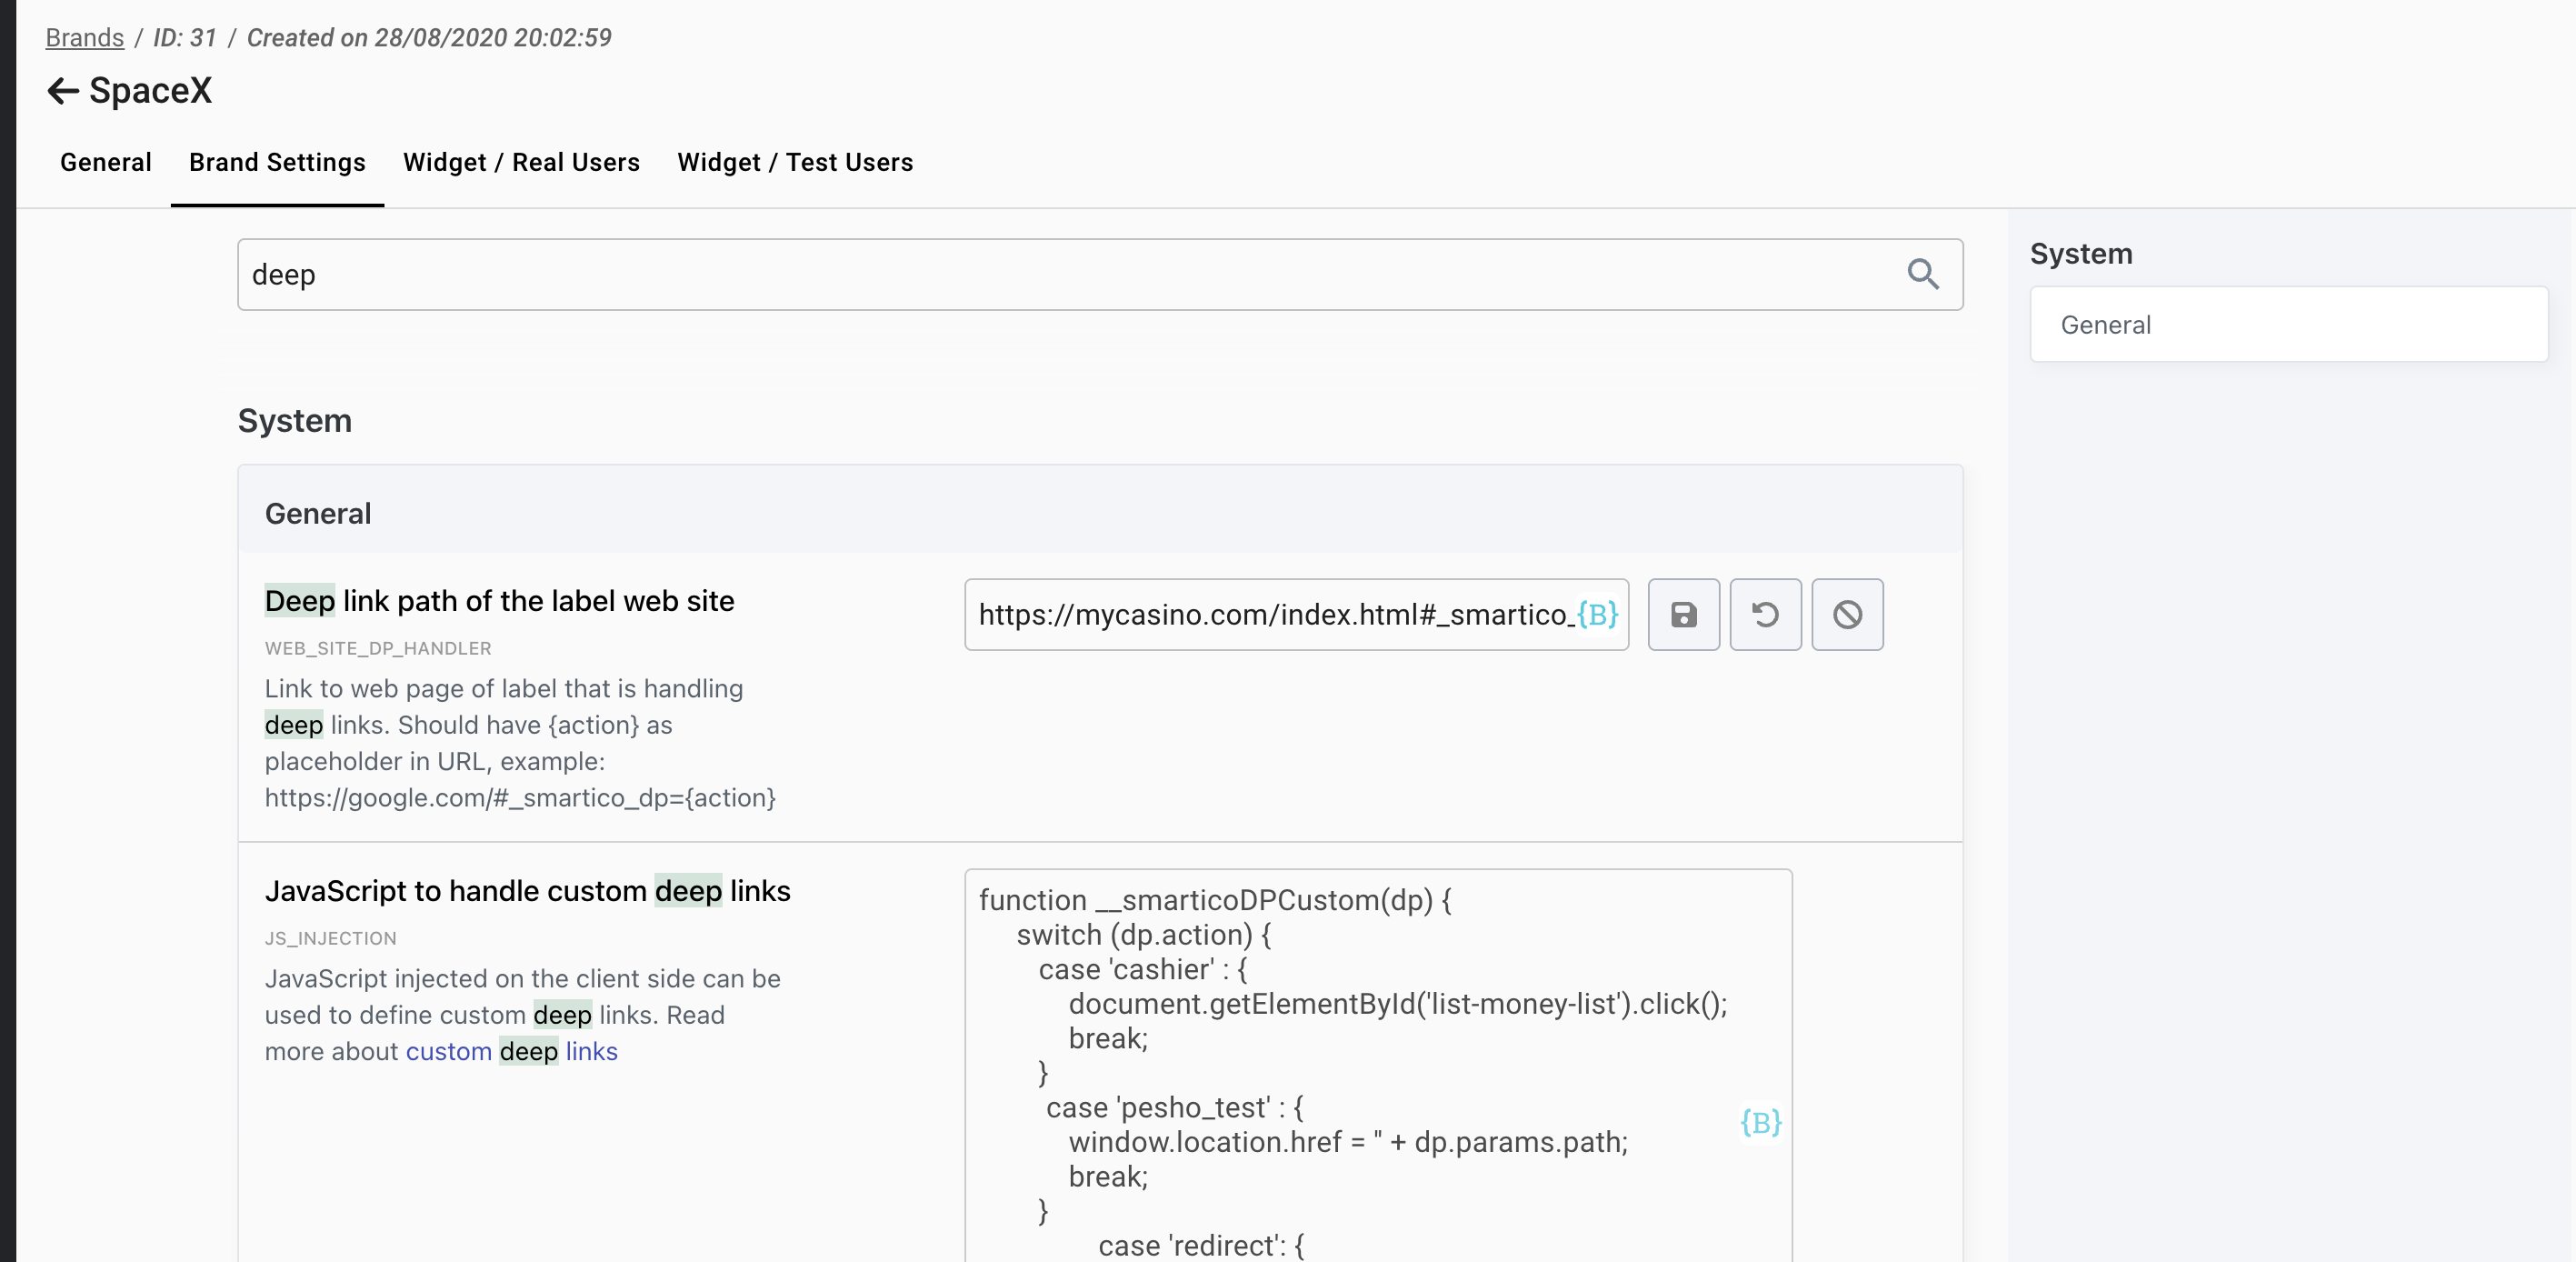Click the settings search field containing 'deep'
This screenshot has height=1262, width=2576.
pyautogui.click(x=1060, y=274)
